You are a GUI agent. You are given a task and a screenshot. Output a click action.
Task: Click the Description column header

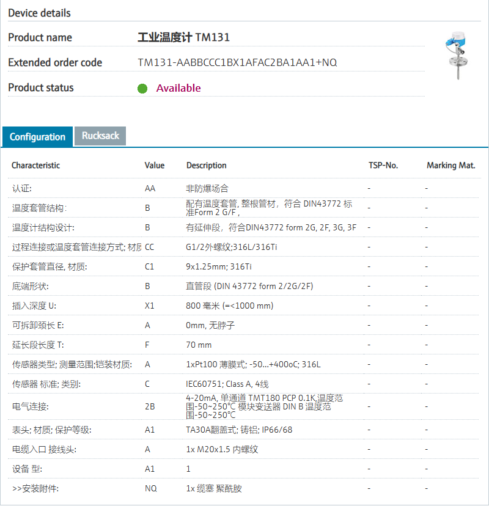pyautogui.click(x=206, y=166)
